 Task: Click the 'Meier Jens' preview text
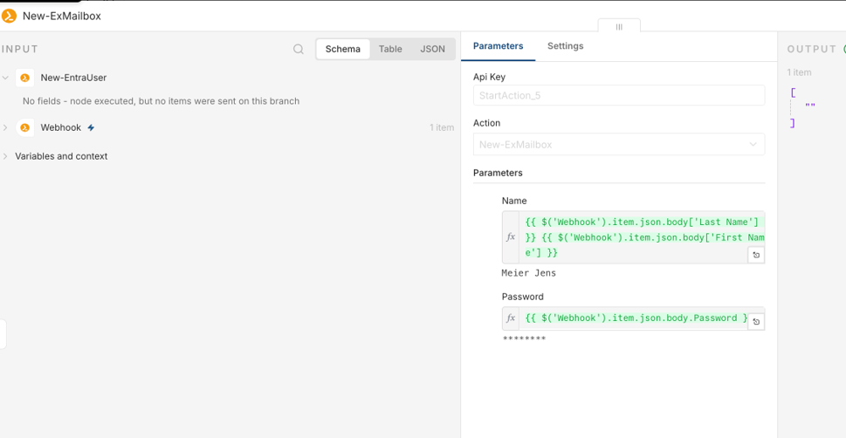coord(529,273)
